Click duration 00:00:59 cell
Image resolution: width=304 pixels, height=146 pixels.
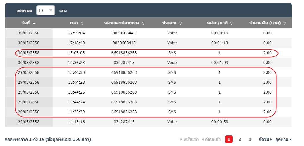220,122
